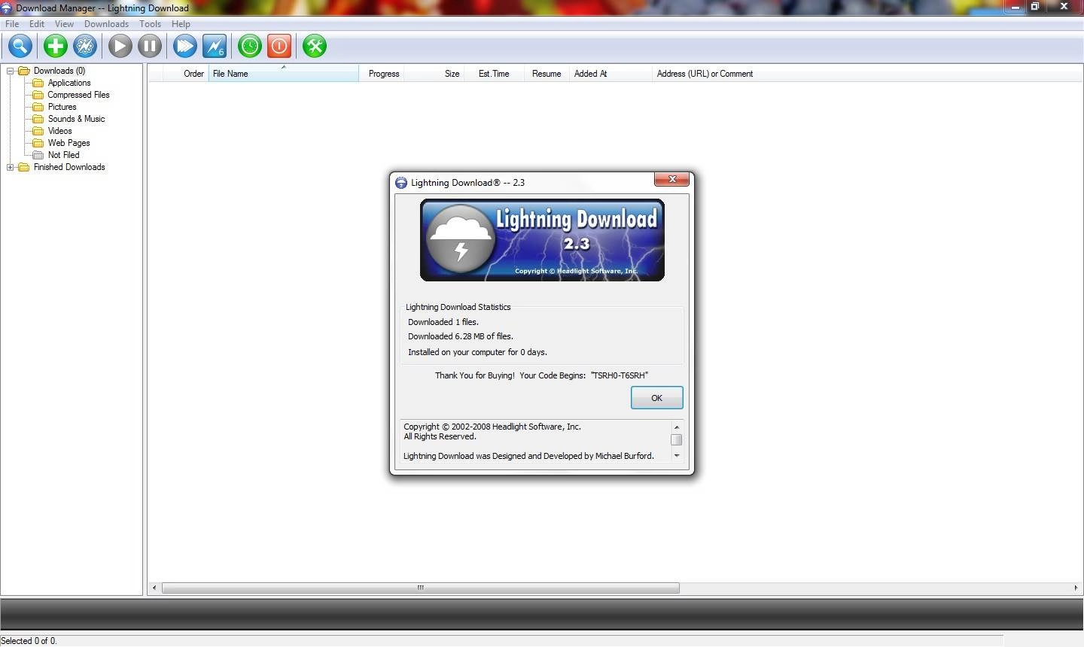
Task: Select the Sounds & Music folder
Action: (x=76, y=119)
